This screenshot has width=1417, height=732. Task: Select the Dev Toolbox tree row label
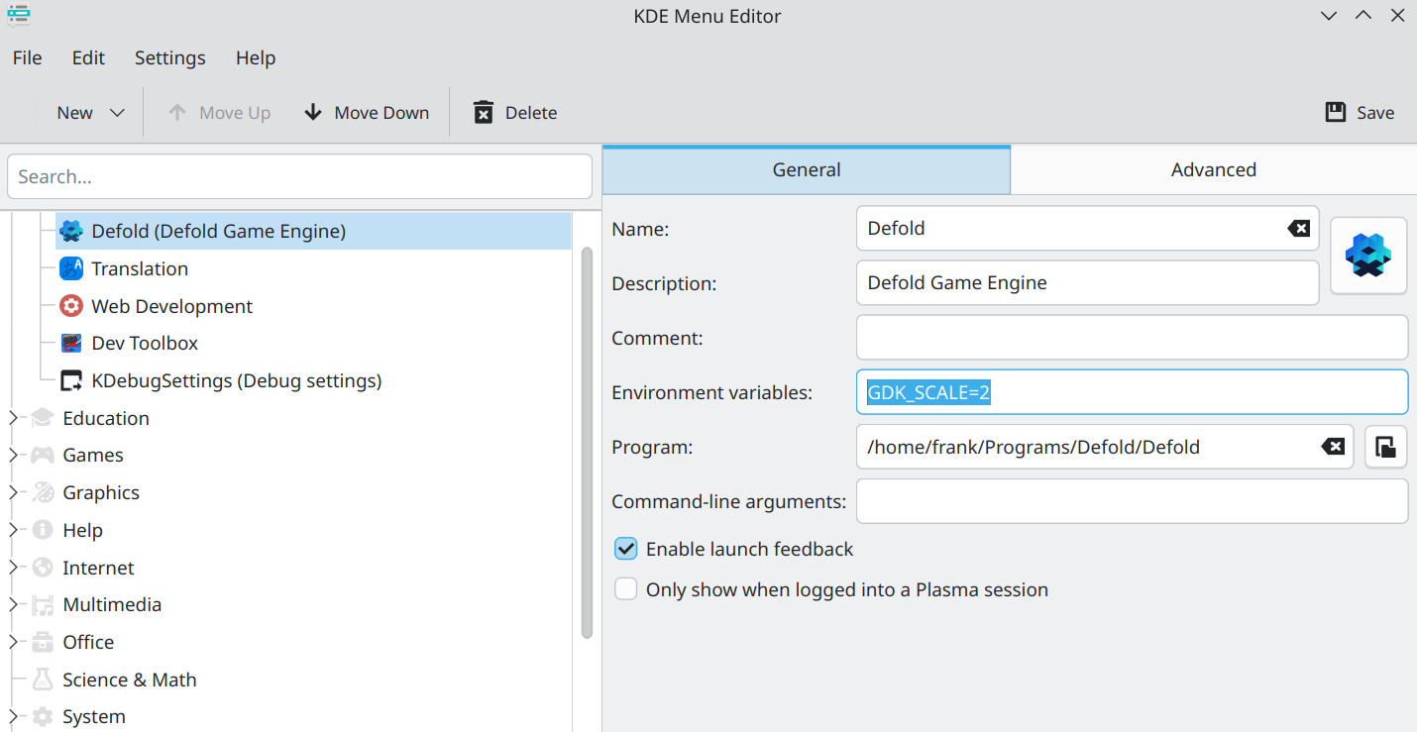tap(145, 343)
